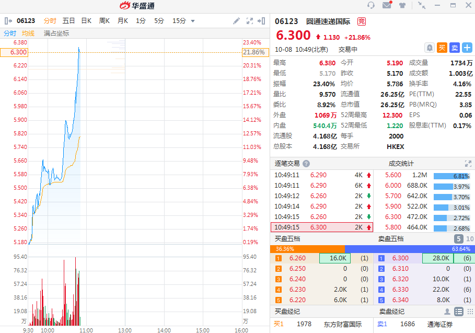Select the 五日 chart tab
Viewport: 475px width, 333px height.
(x=68, y=20)
